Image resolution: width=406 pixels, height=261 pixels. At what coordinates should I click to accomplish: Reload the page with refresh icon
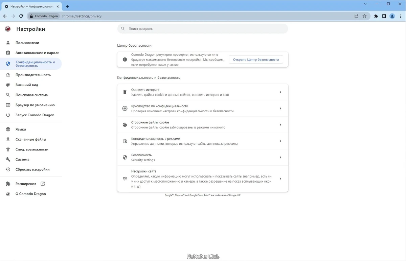(x=21, y=16)
